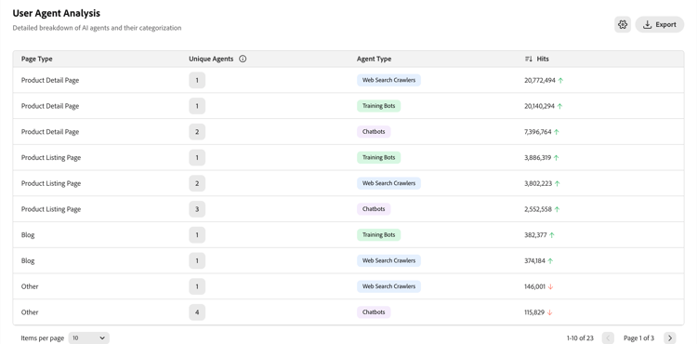Select Product Listing Page cell with 3,886,319 hits
This screenshot has width=697, height=344.
[x=51, y=158]
